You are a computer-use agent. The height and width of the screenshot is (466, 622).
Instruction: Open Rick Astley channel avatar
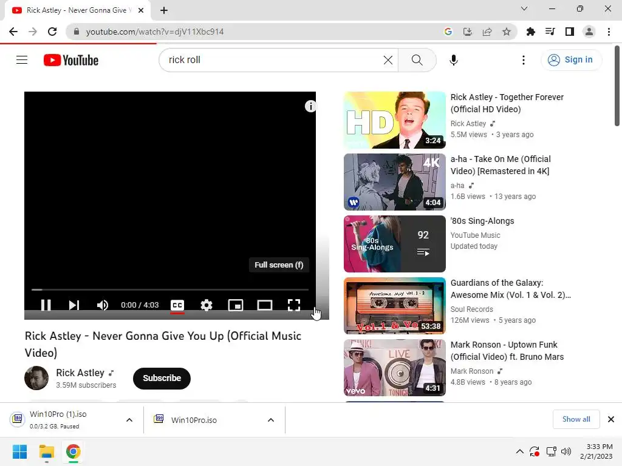click(36, 378)
